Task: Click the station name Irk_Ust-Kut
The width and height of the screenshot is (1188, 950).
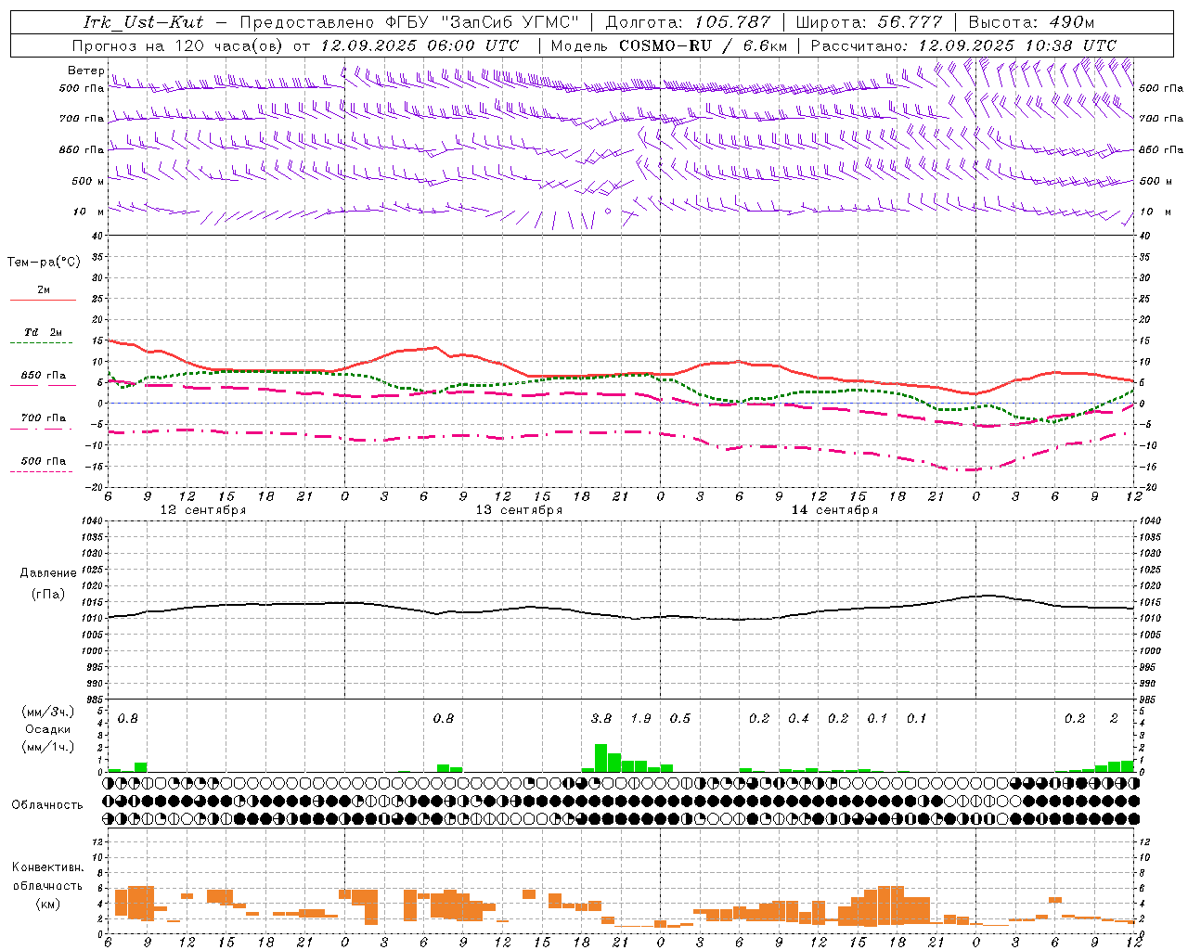Action: tap(143, 22)
